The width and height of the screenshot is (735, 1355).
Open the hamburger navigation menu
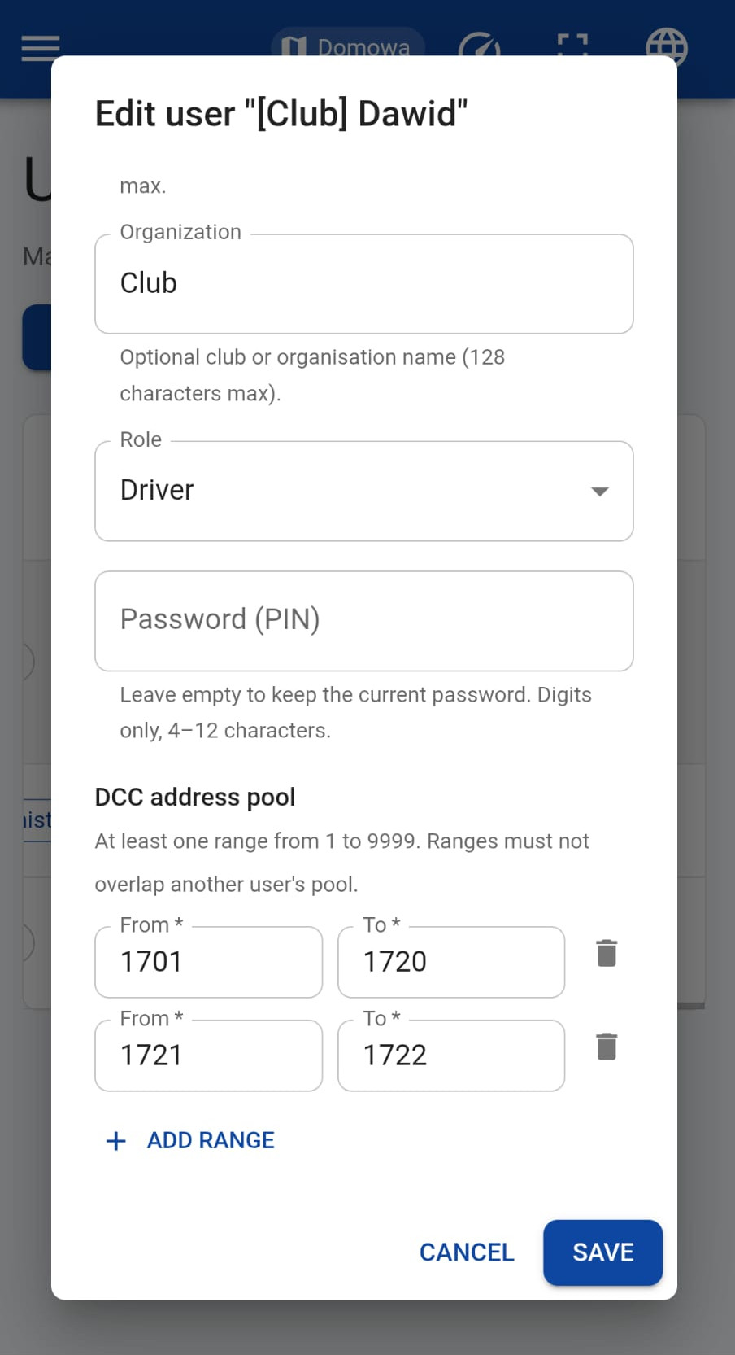click(41, 48)
